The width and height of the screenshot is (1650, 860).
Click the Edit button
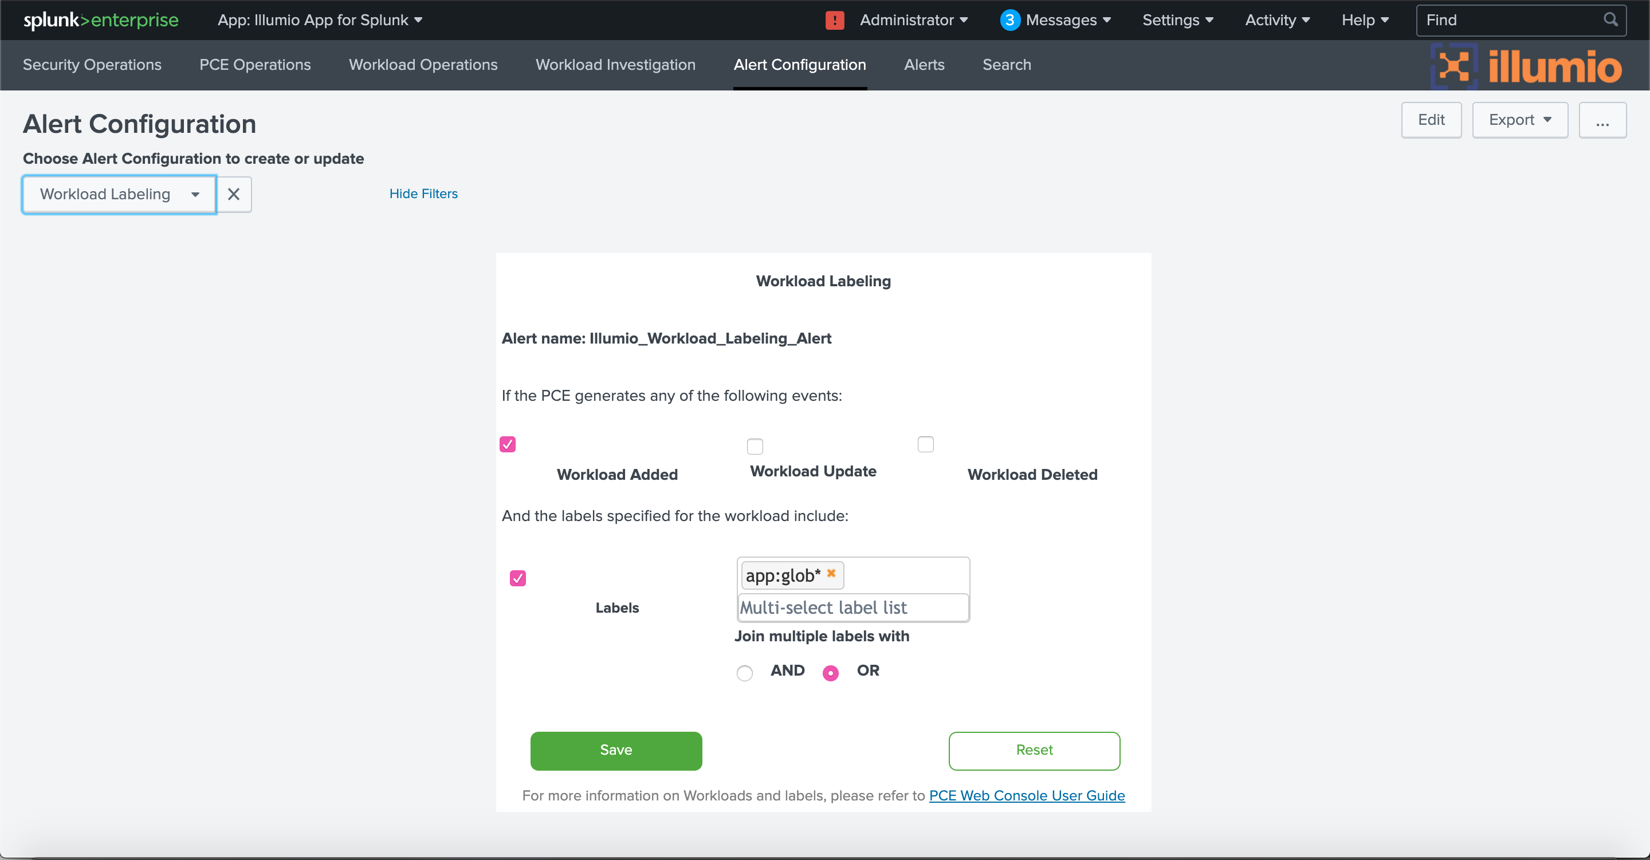[1431, 120]
